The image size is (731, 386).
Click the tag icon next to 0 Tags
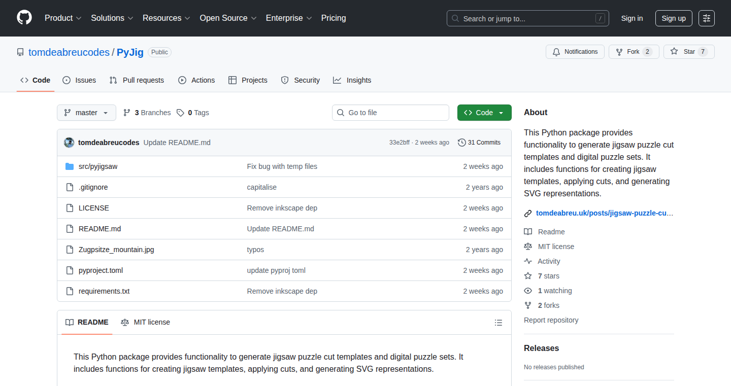[180, 113]
